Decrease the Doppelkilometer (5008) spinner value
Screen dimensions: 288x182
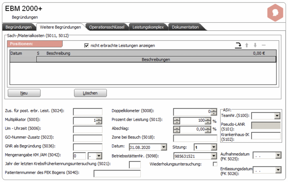coord(214,113)
